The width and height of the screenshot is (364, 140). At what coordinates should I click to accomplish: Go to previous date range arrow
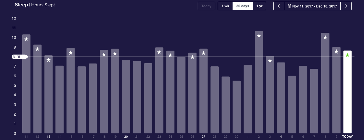coord(279,6)
